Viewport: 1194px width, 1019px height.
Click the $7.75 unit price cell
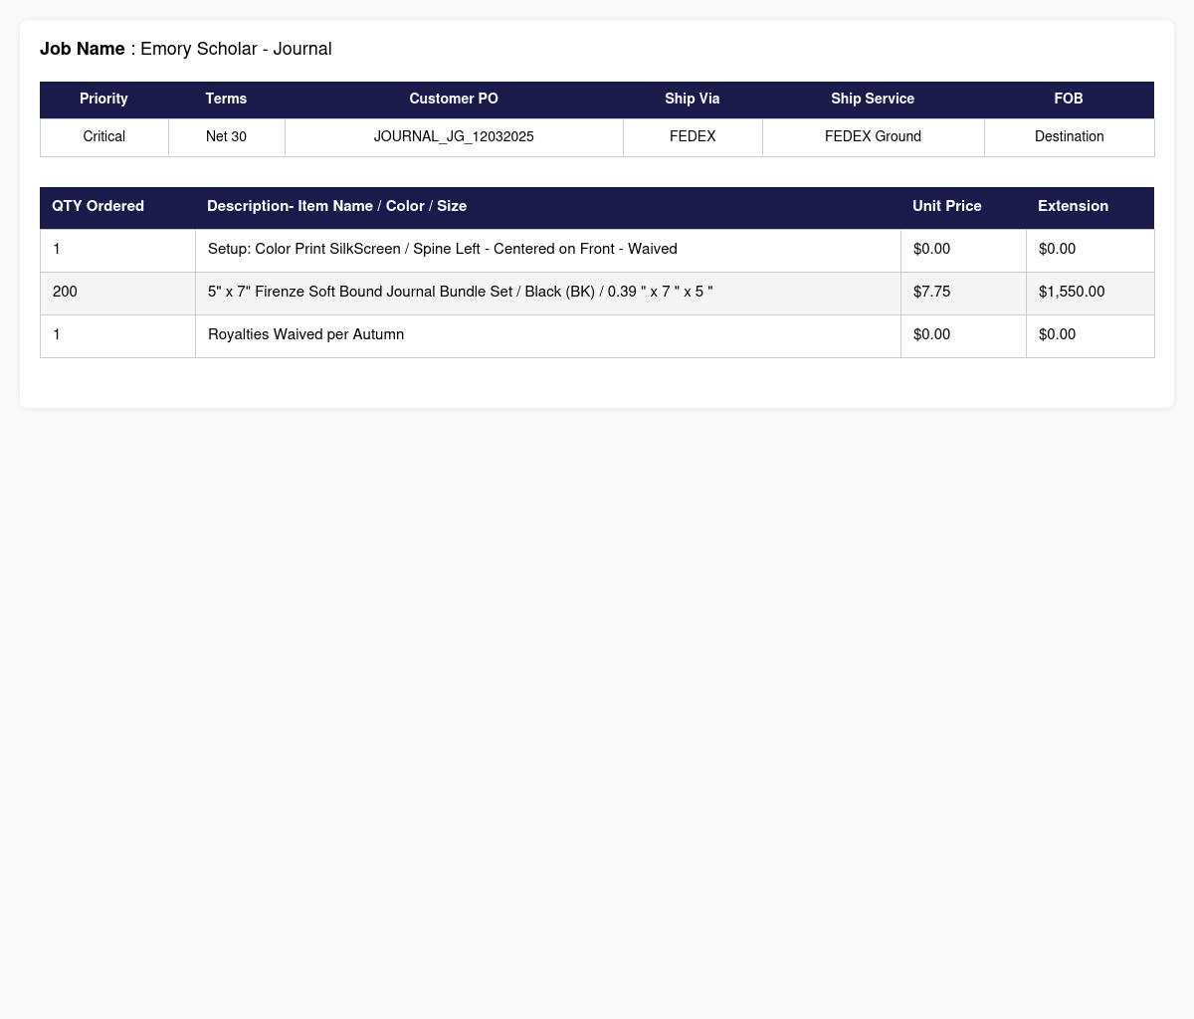(x=931, y=292)
